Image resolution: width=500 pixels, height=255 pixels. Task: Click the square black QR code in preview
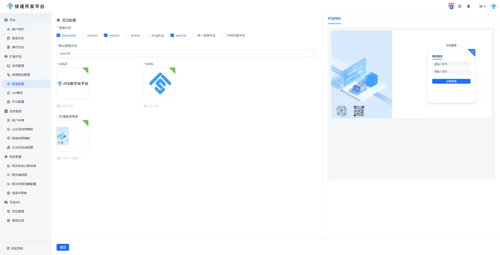pyautogui.click(x=359, y=111)
